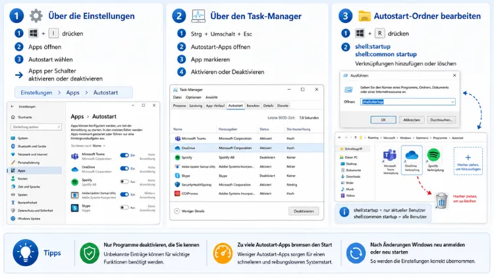Click Explorer back navigation arrow
Viewport: 494px width, 278px height.
pyautogui.click(x=340, y=138)
